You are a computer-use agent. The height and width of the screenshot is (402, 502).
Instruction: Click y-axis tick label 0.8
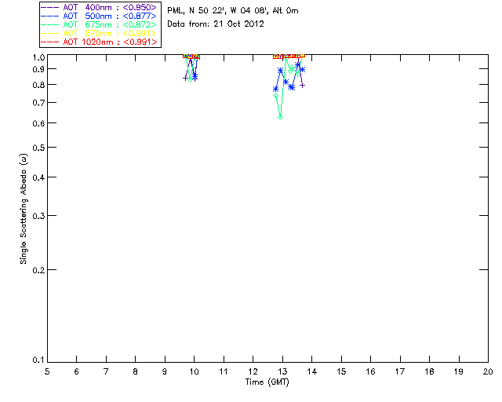pyautogui.click(x=38, y=85)
